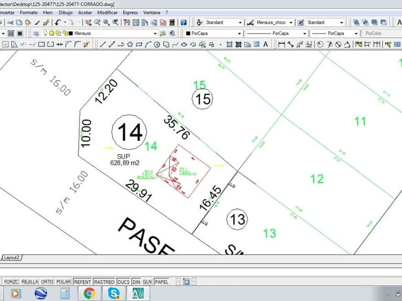Open the QuickCalc calculator icon
Image resolution: width=402 pixels, height=301 pixels.
coord(171,22)
